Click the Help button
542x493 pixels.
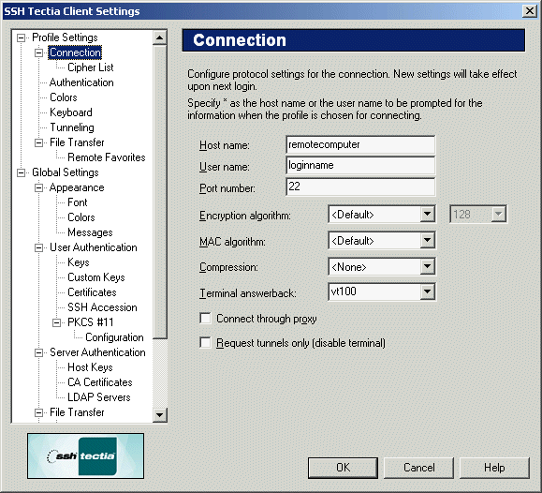tap(494, 468)
